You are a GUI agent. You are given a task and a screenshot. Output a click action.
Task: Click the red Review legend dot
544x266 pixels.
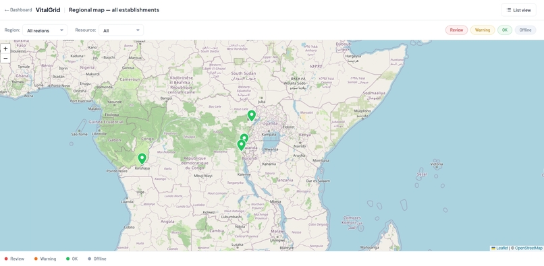coord(6,259)
